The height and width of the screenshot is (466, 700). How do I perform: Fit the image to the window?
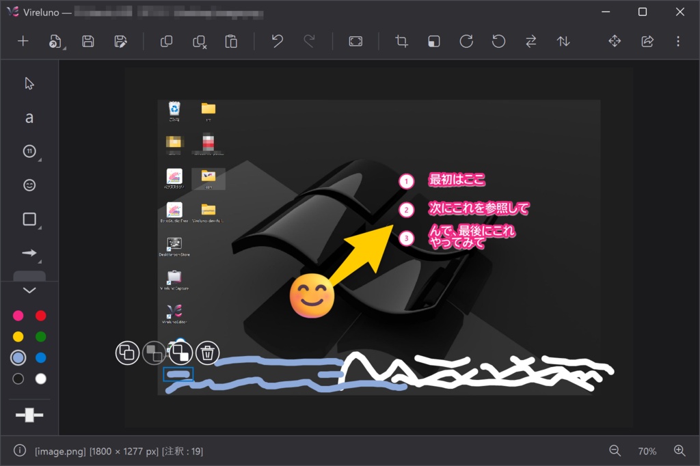click(355, 42)
